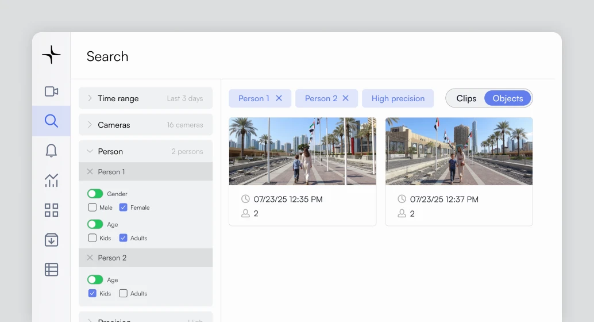Image resolution: width=594 pixels, height=322 pixels.
Task: Remove the Person 2 filter chip
Action: [345, 98]
